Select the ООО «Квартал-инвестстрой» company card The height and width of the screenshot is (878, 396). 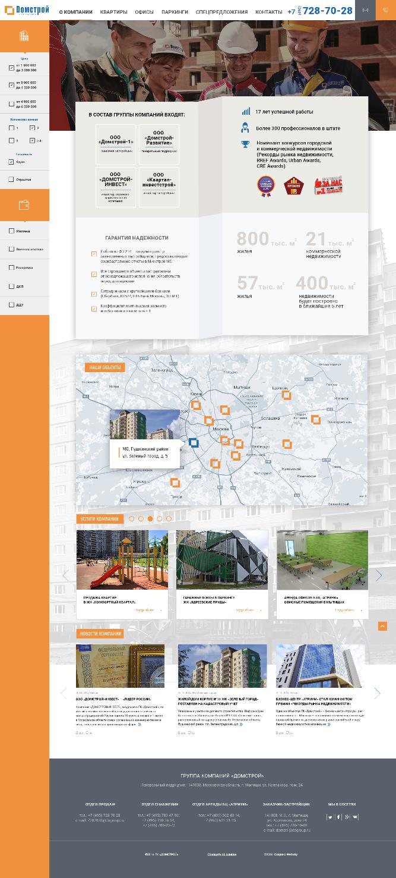(159, 187)
